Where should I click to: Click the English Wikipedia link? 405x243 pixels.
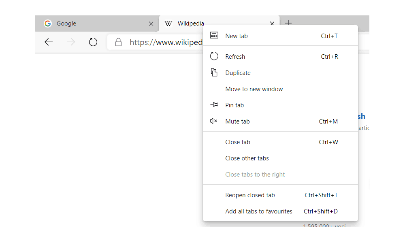(362, 116)
